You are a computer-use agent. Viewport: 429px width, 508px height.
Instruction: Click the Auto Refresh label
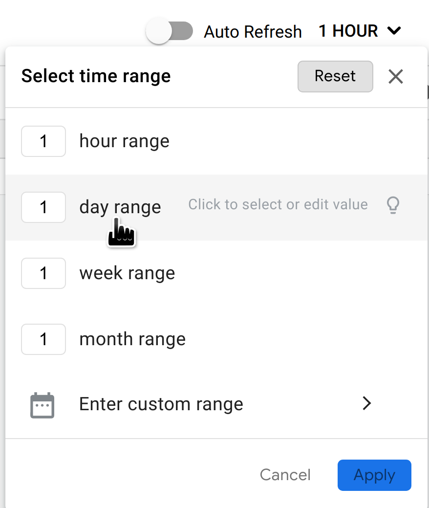[253, 31]
